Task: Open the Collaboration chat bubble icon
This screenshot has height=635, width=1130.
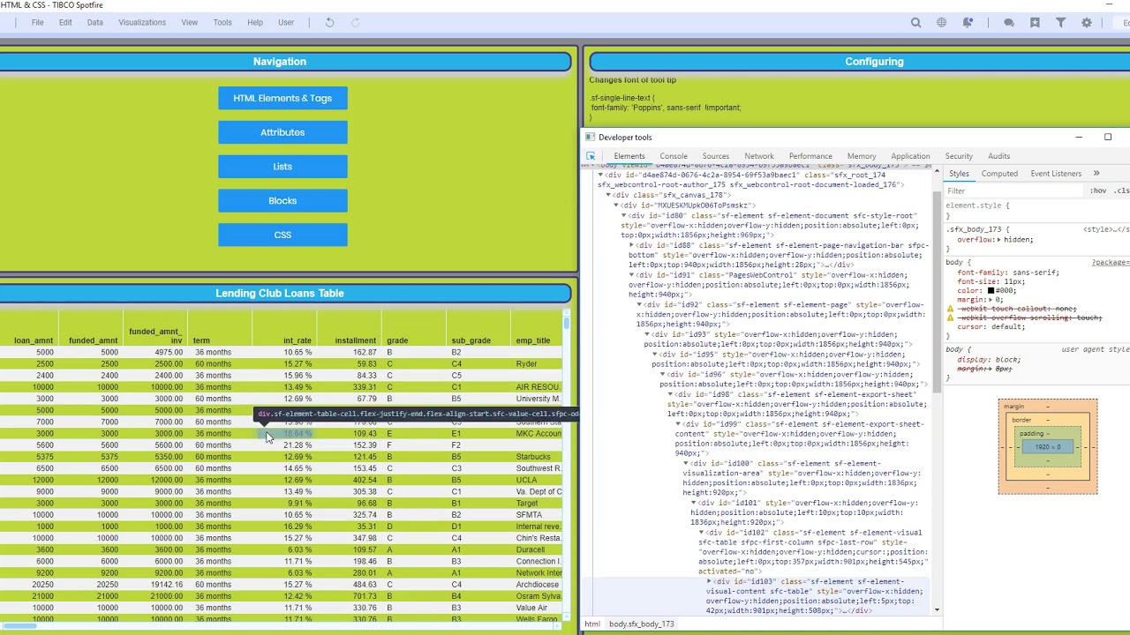Action: 1008,23
